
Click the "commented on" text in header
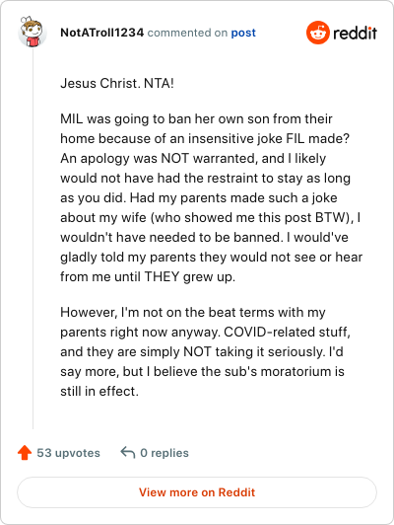[x=187, y=33]
